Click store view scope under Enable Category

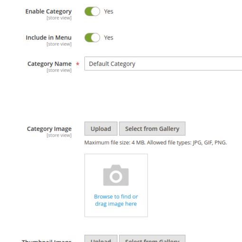59,18
